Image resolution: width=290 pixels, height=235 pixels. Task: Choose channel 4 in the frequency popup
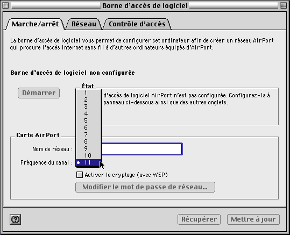[89, 113]
